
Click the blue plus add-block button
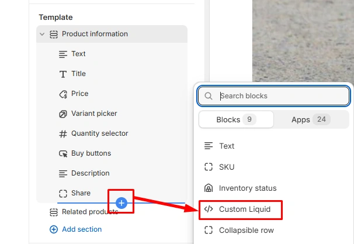122,203
